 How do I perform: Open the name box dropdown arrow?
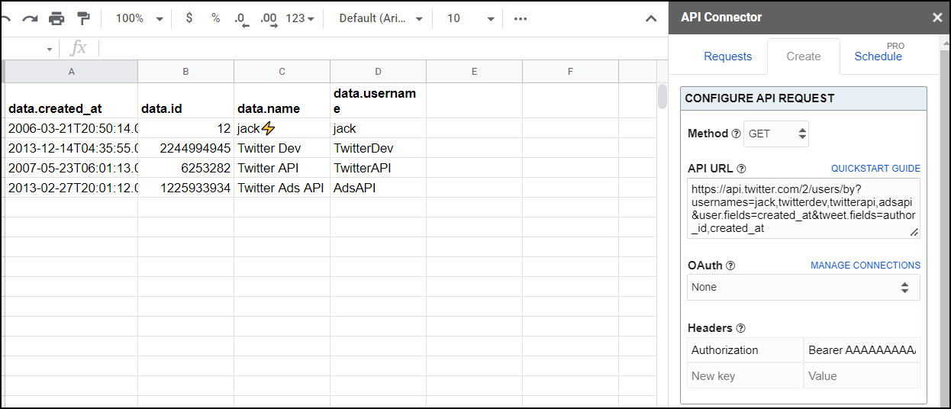coord(50,49)
